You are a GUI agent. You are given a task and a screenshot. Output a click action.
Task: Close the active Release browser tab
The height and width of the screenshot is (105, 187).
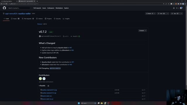34,1
